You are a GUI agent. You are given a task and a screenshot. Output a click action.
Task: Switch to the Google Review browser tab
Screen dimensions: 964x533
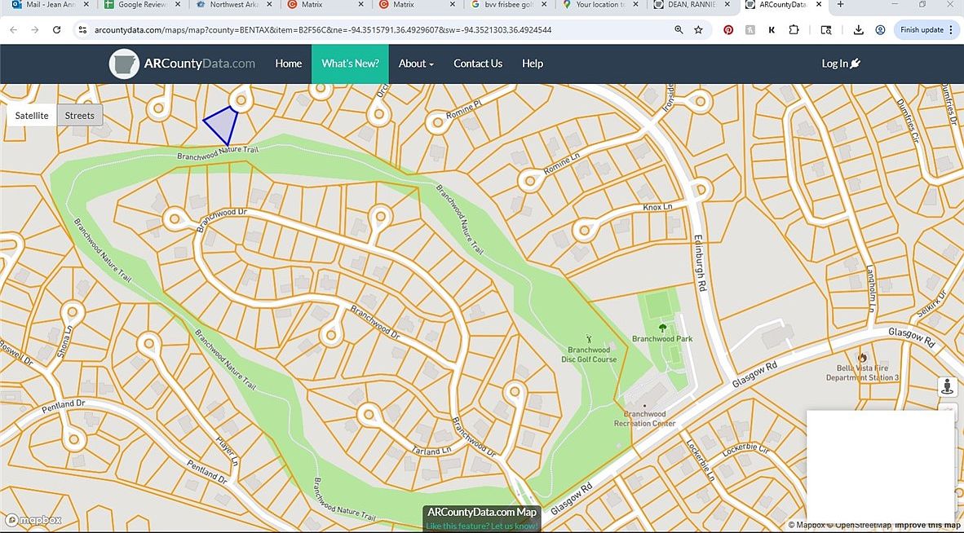pos(141,5)
